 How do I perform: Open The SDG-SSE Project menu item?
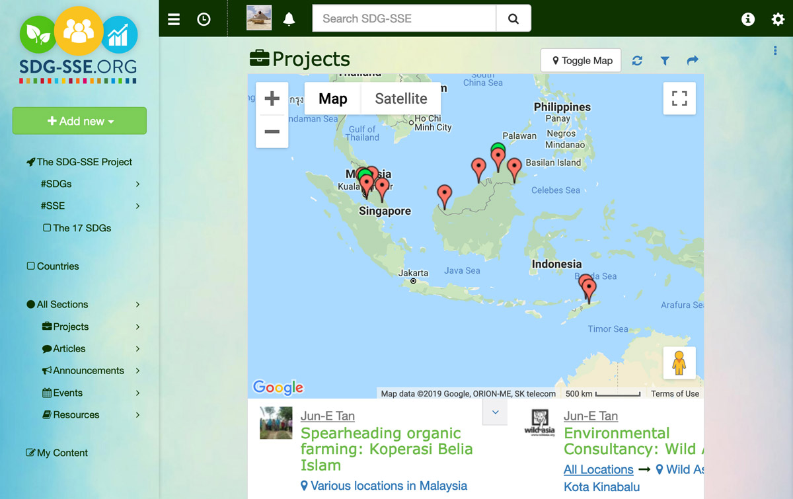coord(79,162)
